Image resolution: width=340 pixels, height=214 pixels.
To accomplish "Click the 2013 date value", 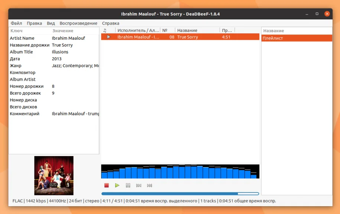I will coord(56,59).
